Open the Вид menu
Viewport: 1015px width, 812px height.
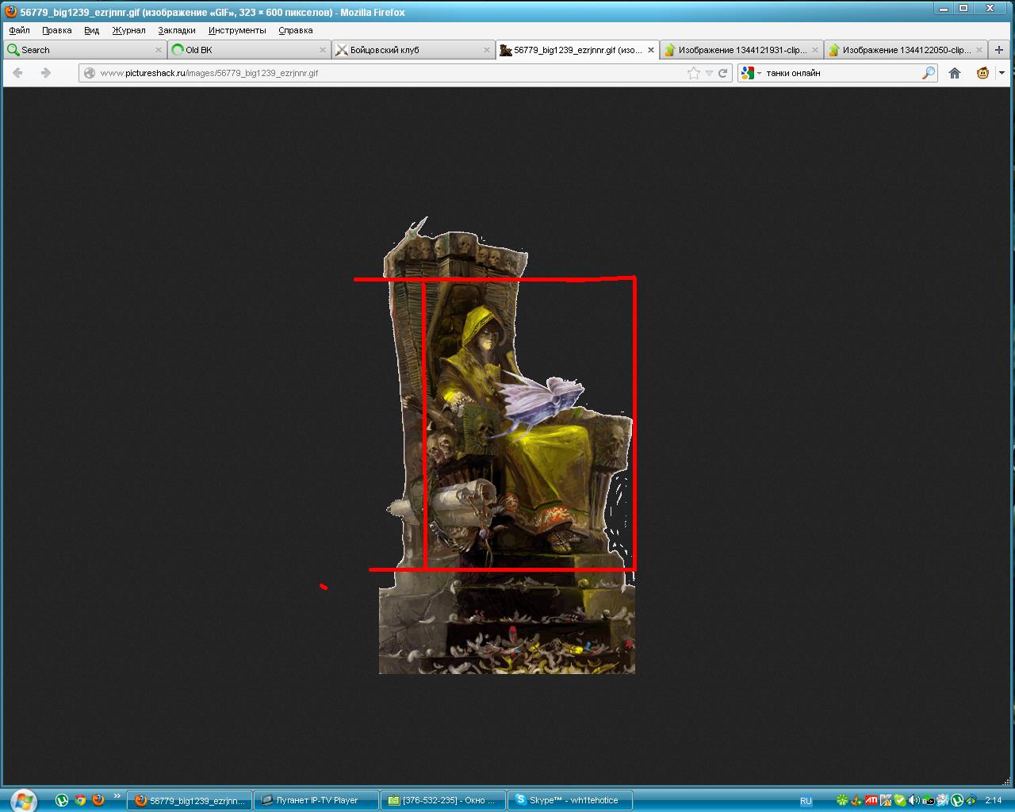pos(92,30)
